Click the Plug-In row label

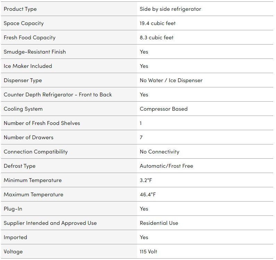(13, 209)
